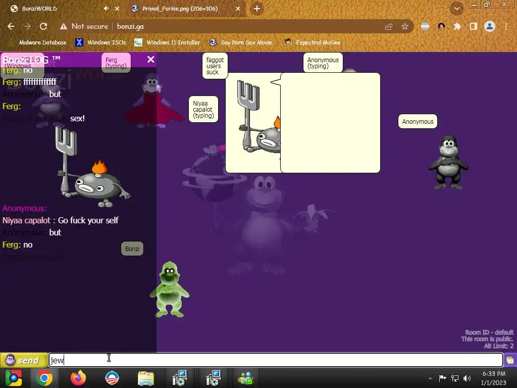Click the Bonzi name tag
Image resolution: width=517 pixels, height=388 pixels.
pos(132,249)
